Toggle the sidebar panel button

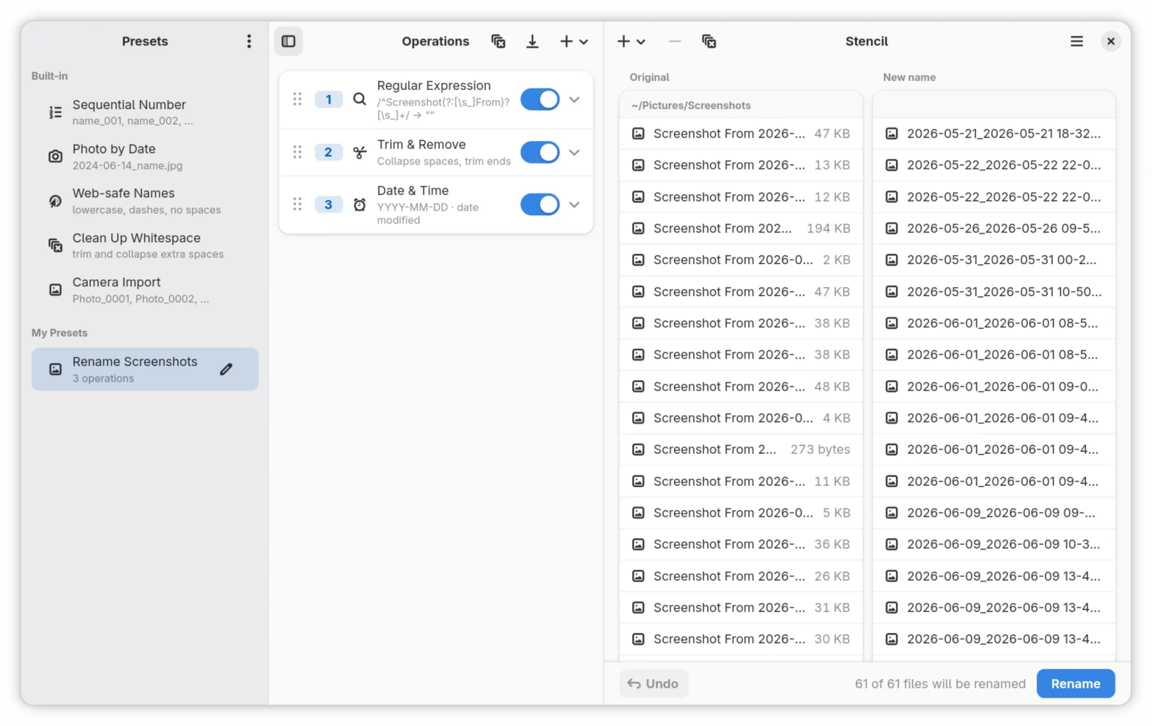pyautogui.click(x=288, y=41)
